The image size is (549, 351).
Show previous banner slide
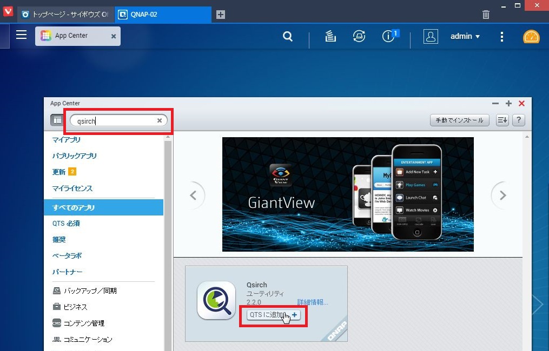pyautogui.click(x=194, y=195)
